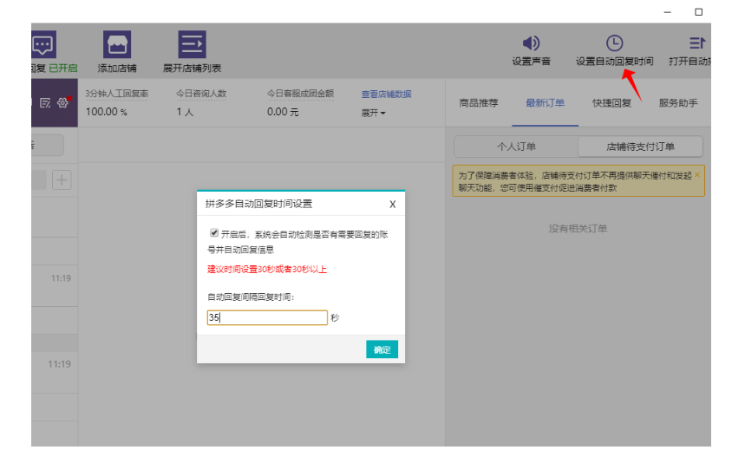Dismiss the yellow notice banner
The width and height of the screenshot is (745, 476).
pos(697,175)
